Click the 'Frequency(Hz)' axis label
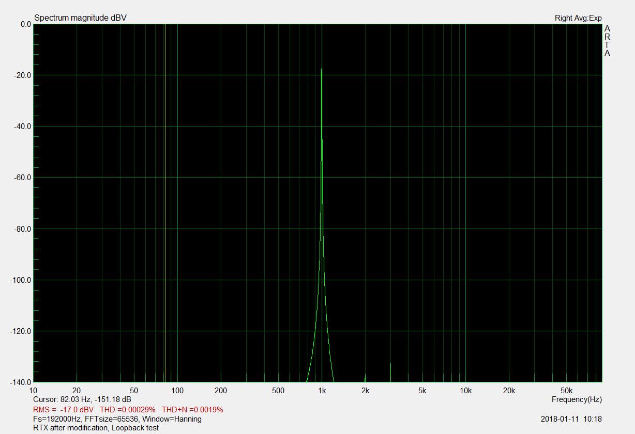Image resolution: width=635 pixels, height=434 pixels. tap(577, 399)
